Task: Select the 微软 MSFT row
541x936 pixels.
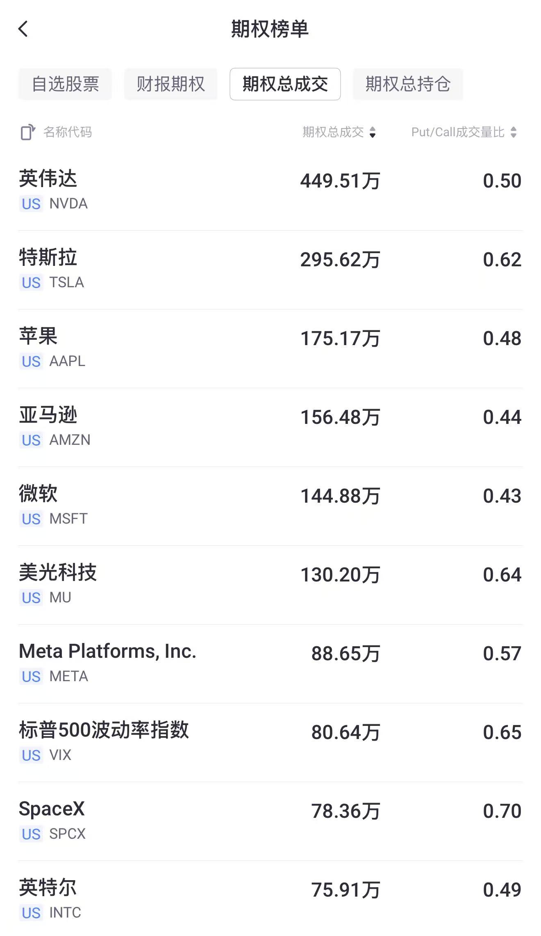Action: click(x=270, y=506)
